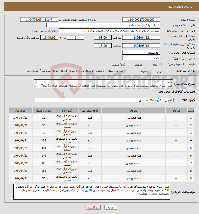Click the request creator field مسعود فخری فر
The image size is (199, 214).
pos(110,31)
